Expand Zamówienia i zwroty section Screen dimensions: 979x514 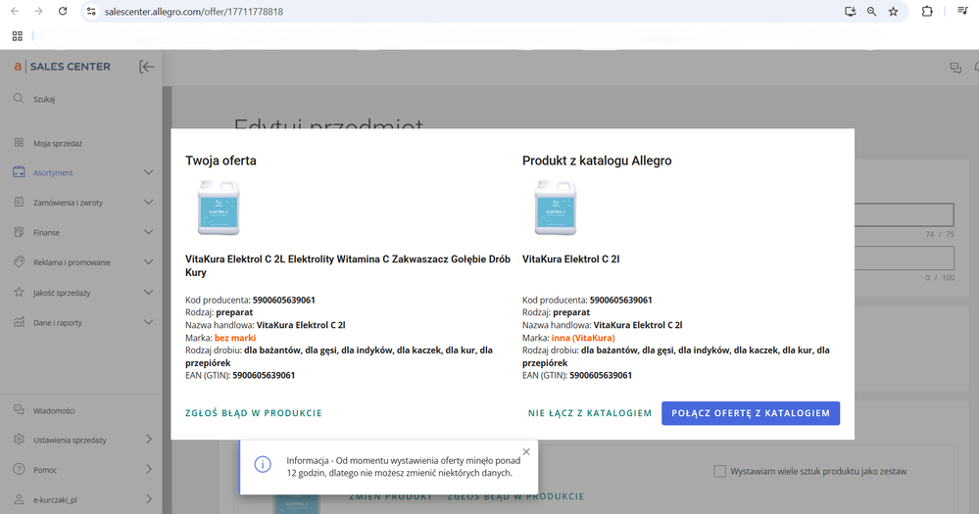click(x=148, y=203)
